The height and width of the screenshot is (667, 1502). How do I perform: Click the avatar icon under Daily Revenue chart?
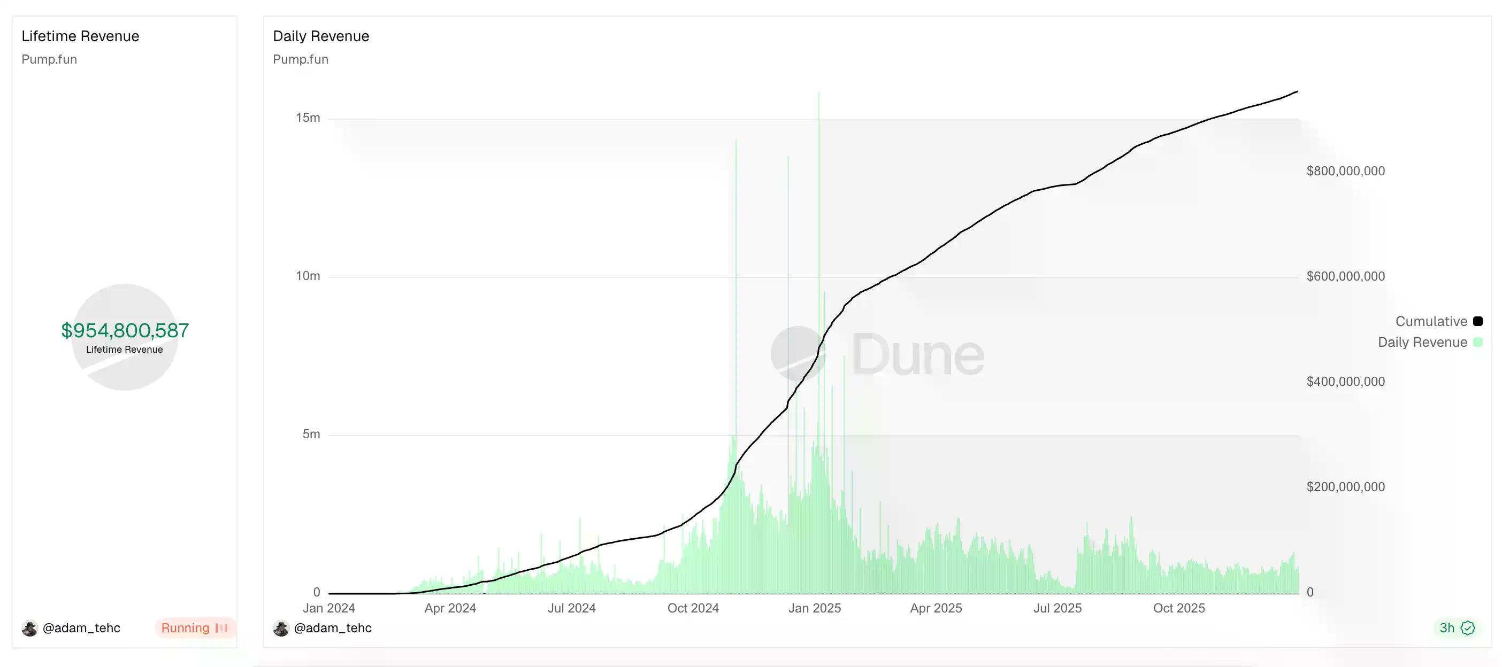281,628
